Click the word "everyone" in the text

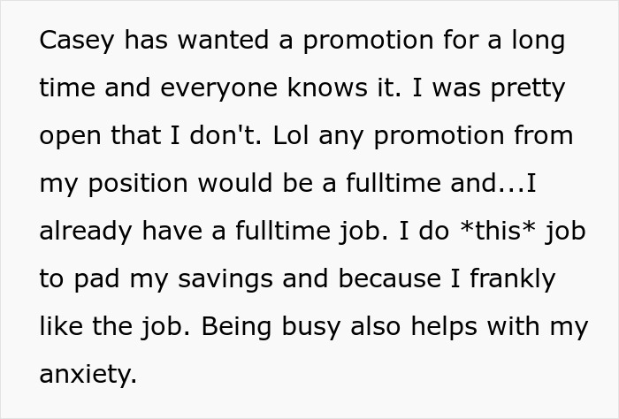(x=207, y=89)
